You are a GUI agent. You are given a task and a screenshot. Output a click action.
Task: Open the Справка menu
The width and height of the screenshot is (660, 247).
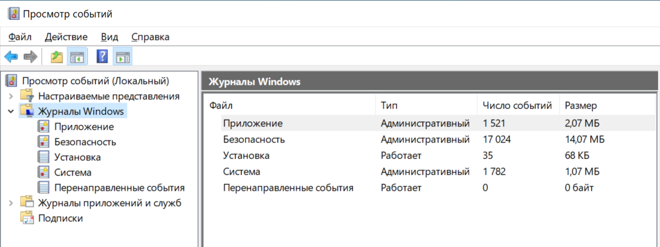click(150, 37)
